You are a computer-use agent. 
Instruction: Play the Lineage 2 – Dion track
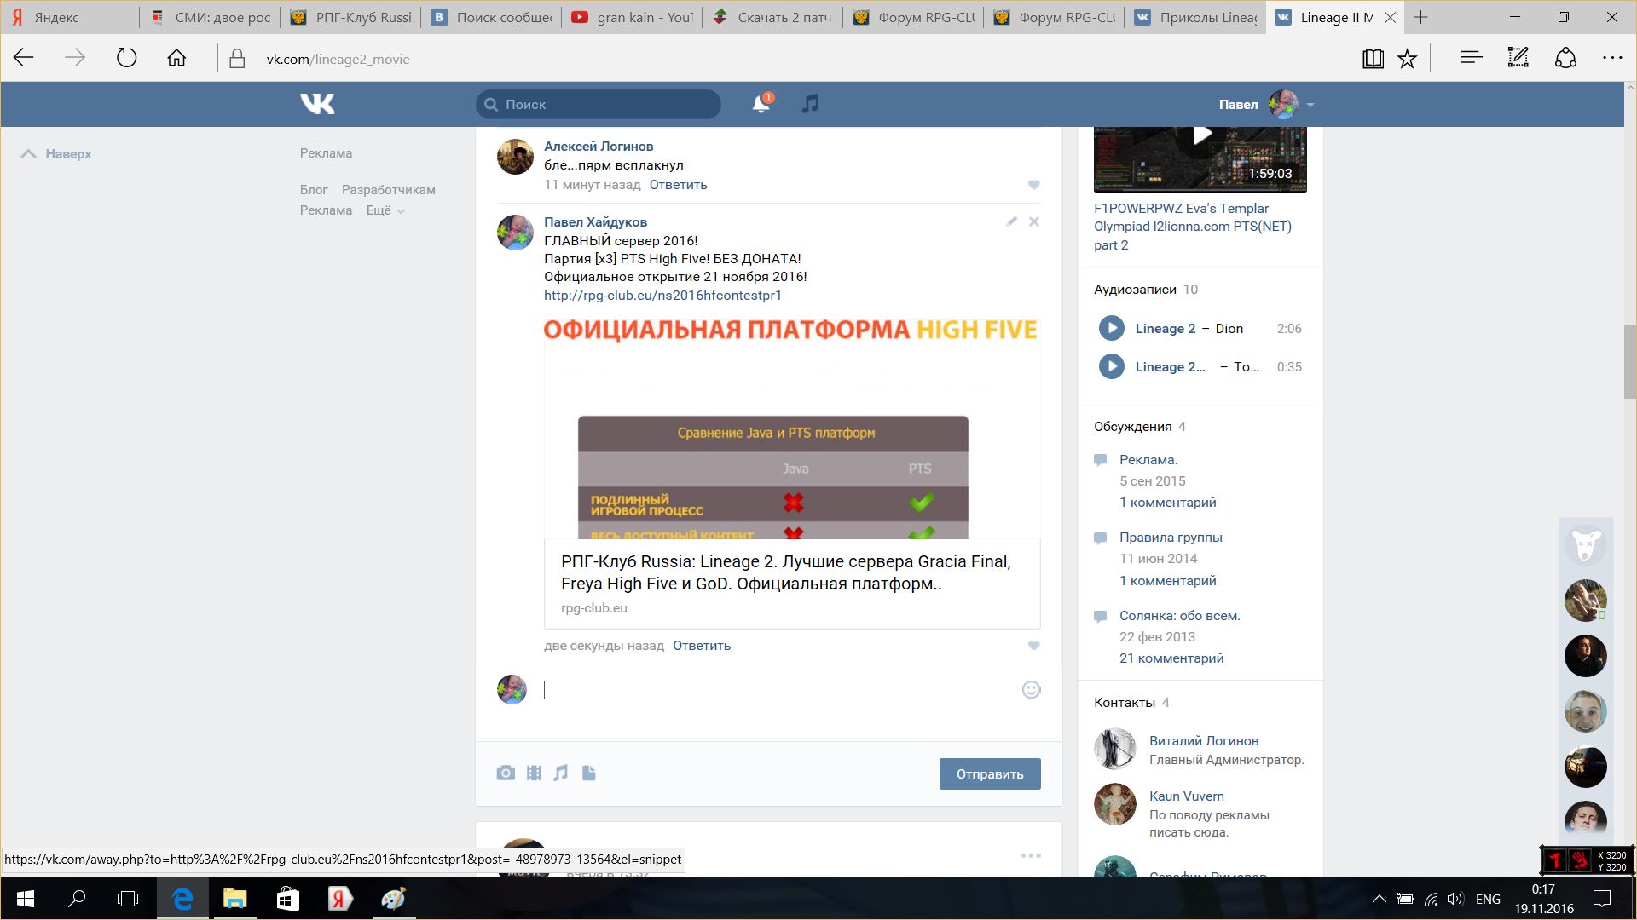[1111, 328]
